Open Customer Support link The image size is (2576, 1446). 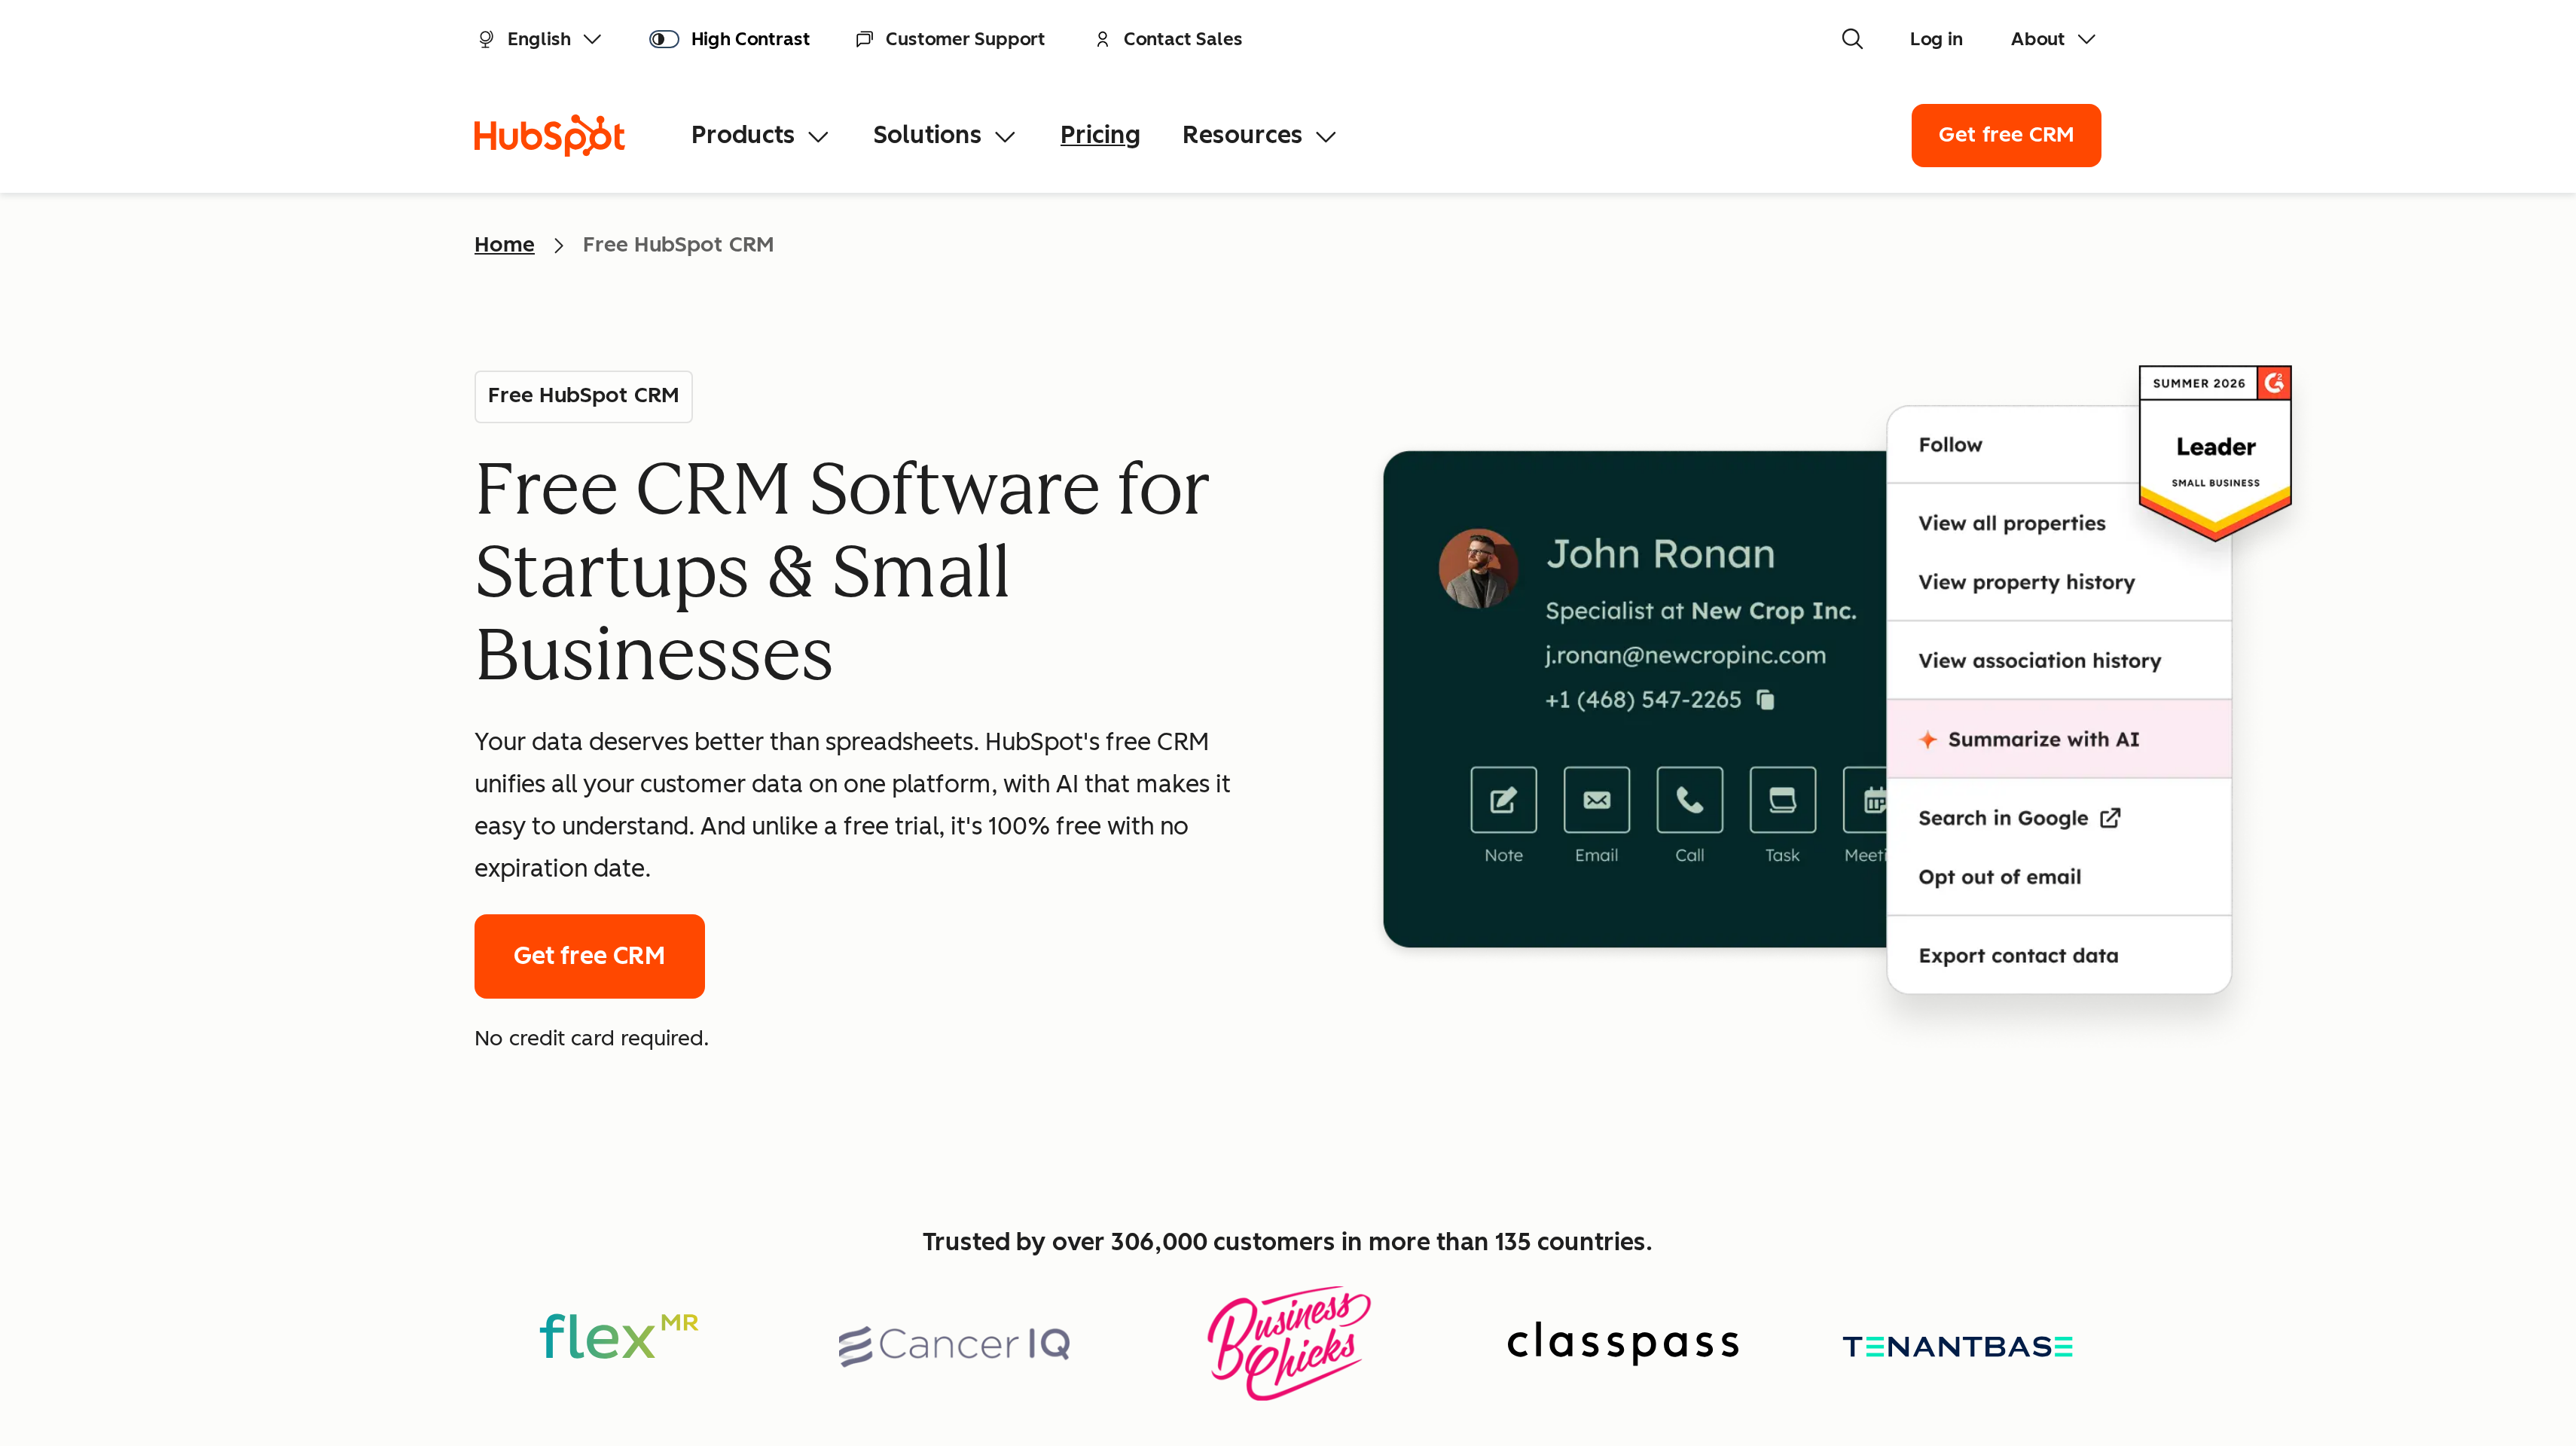coord(950,39)
